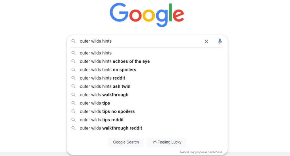This screenshot has height=156, width=290.
Task: Choose the 'outer wilds walkthrough' suggestion
Action: [104, 95]
